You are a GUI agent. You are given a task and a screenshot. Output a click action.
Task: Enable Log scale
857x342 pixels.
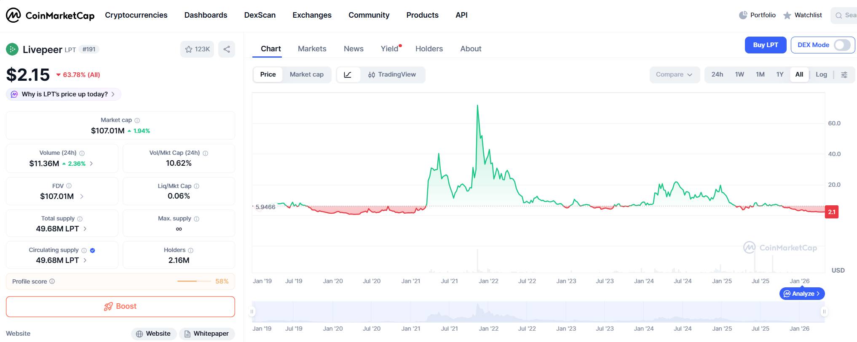pyautogui.click(x=822, y=74)
